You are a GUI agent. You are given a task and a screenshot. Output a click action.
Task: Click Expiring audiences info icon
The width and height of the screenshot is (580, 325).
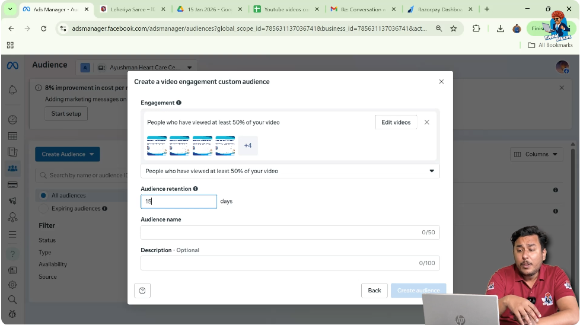click(105, 209)
